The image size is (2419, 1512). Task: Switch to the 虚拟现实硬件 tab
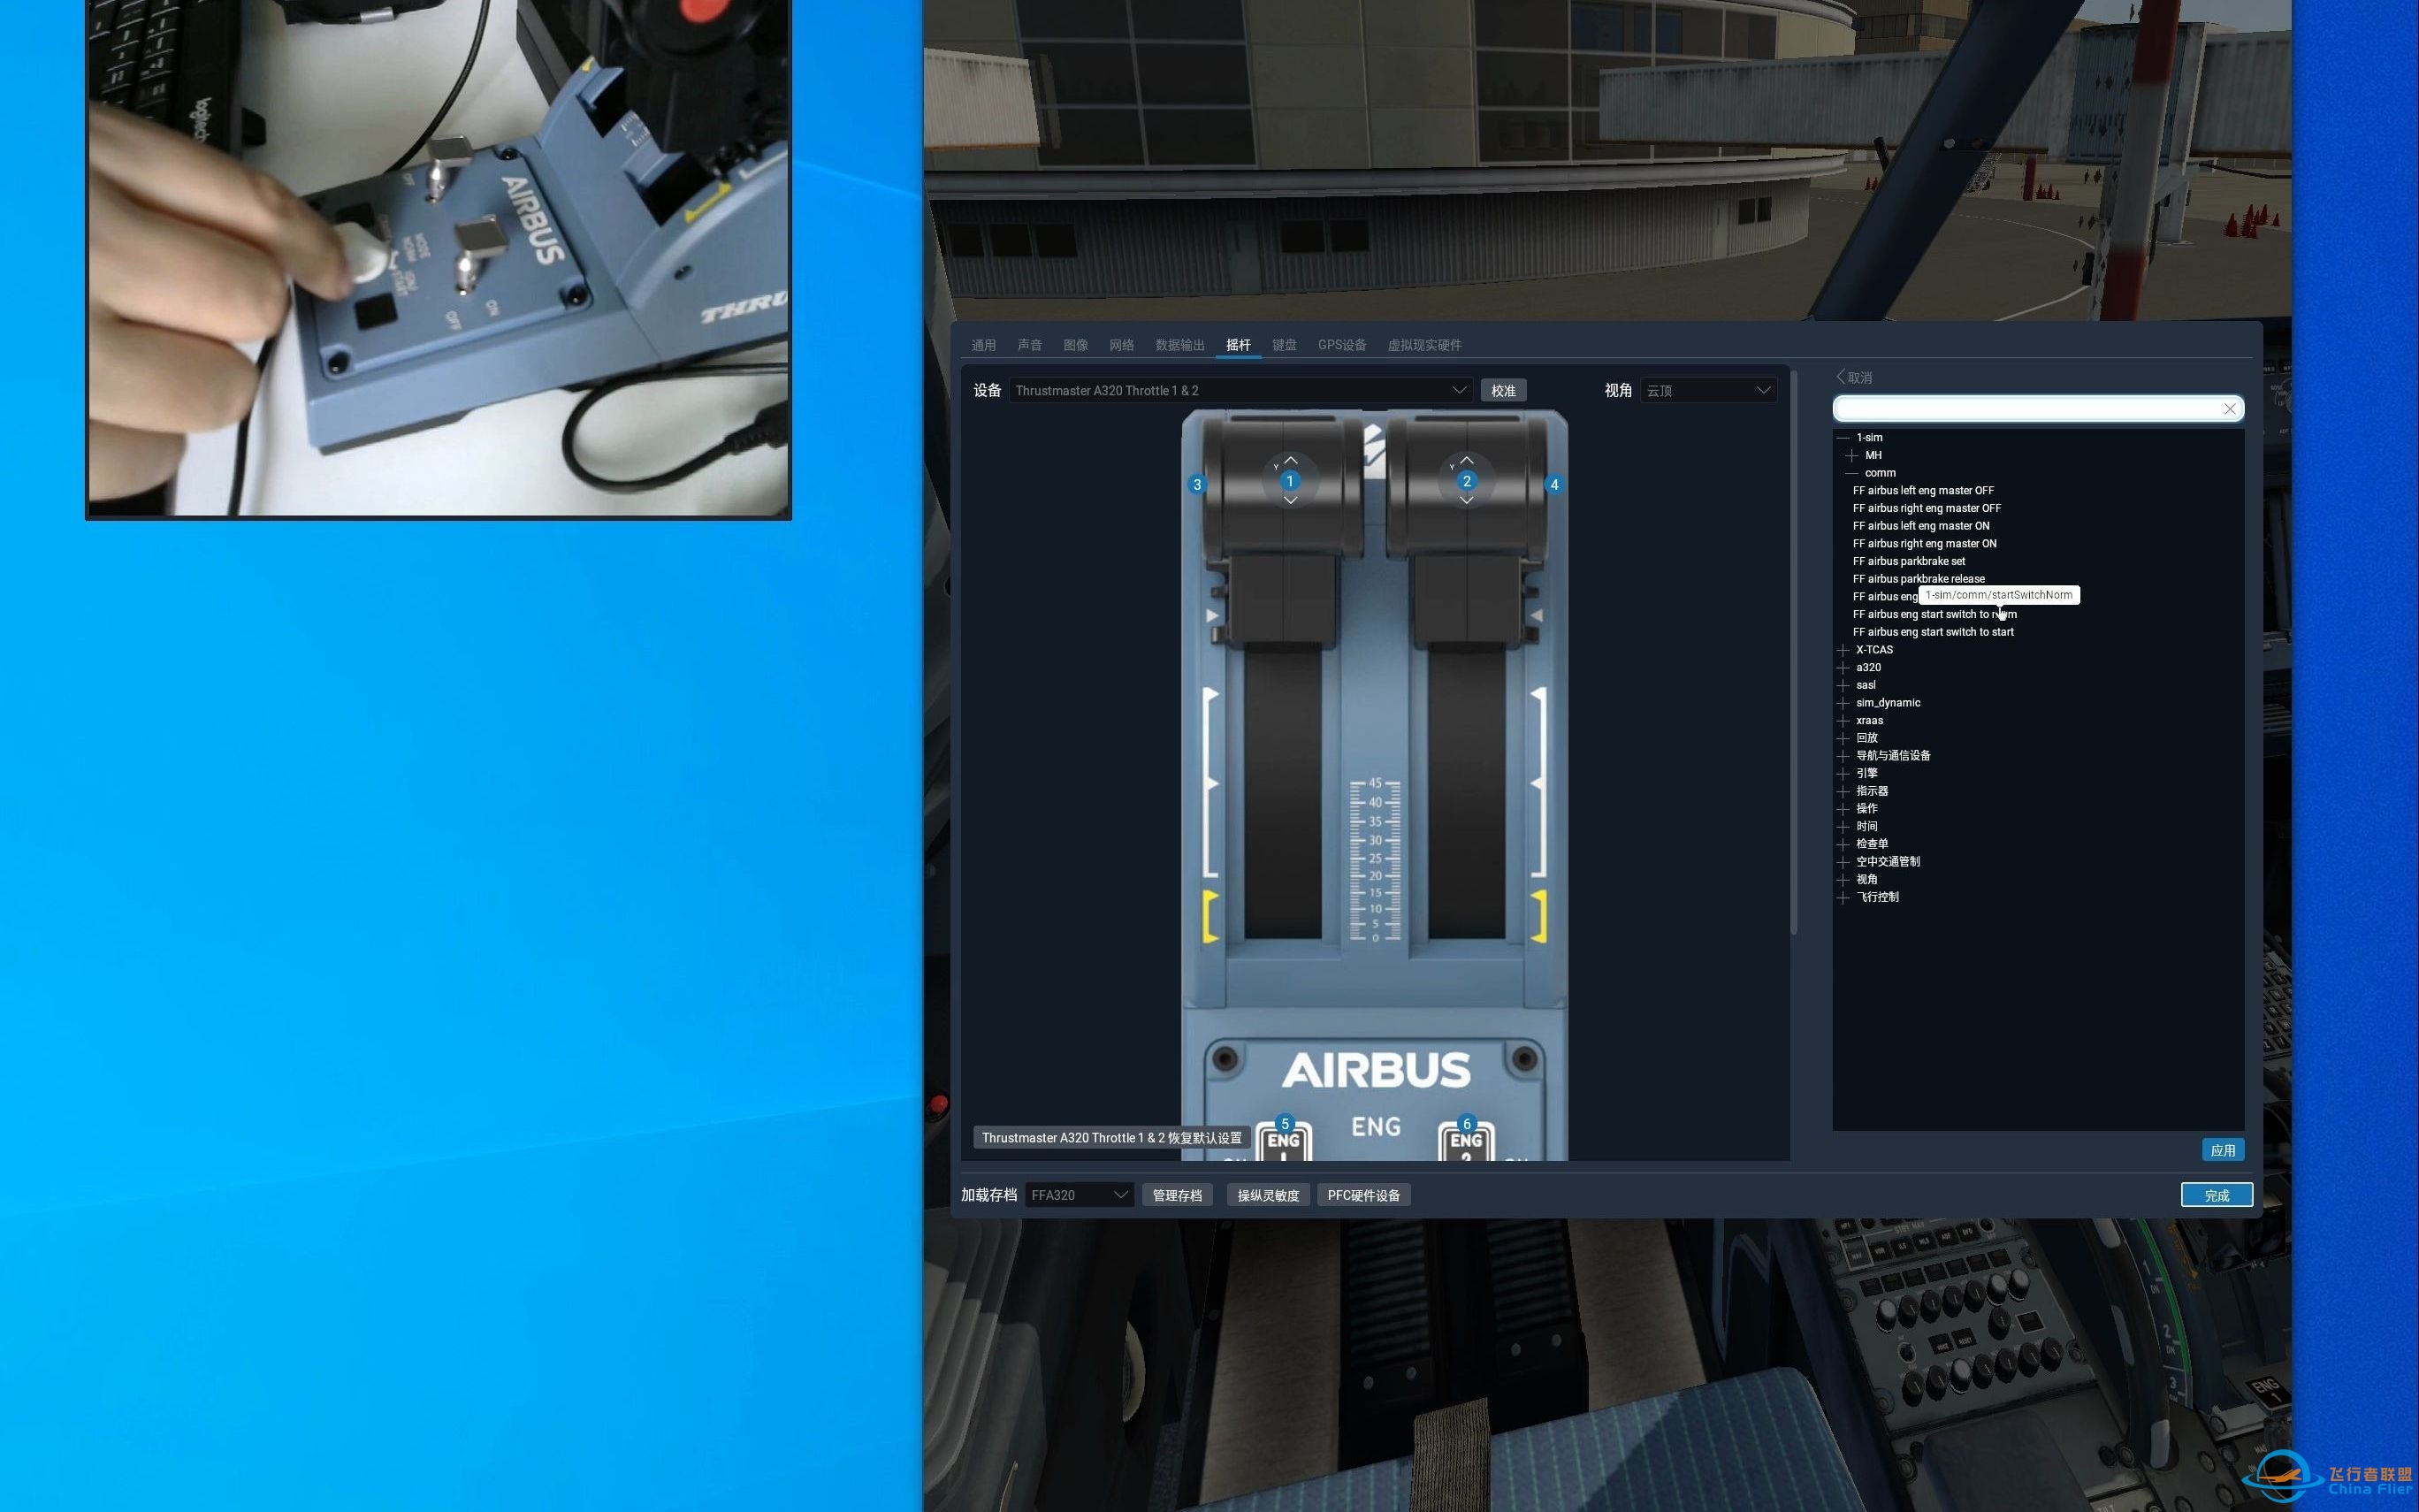click(x=1424, y=345)
